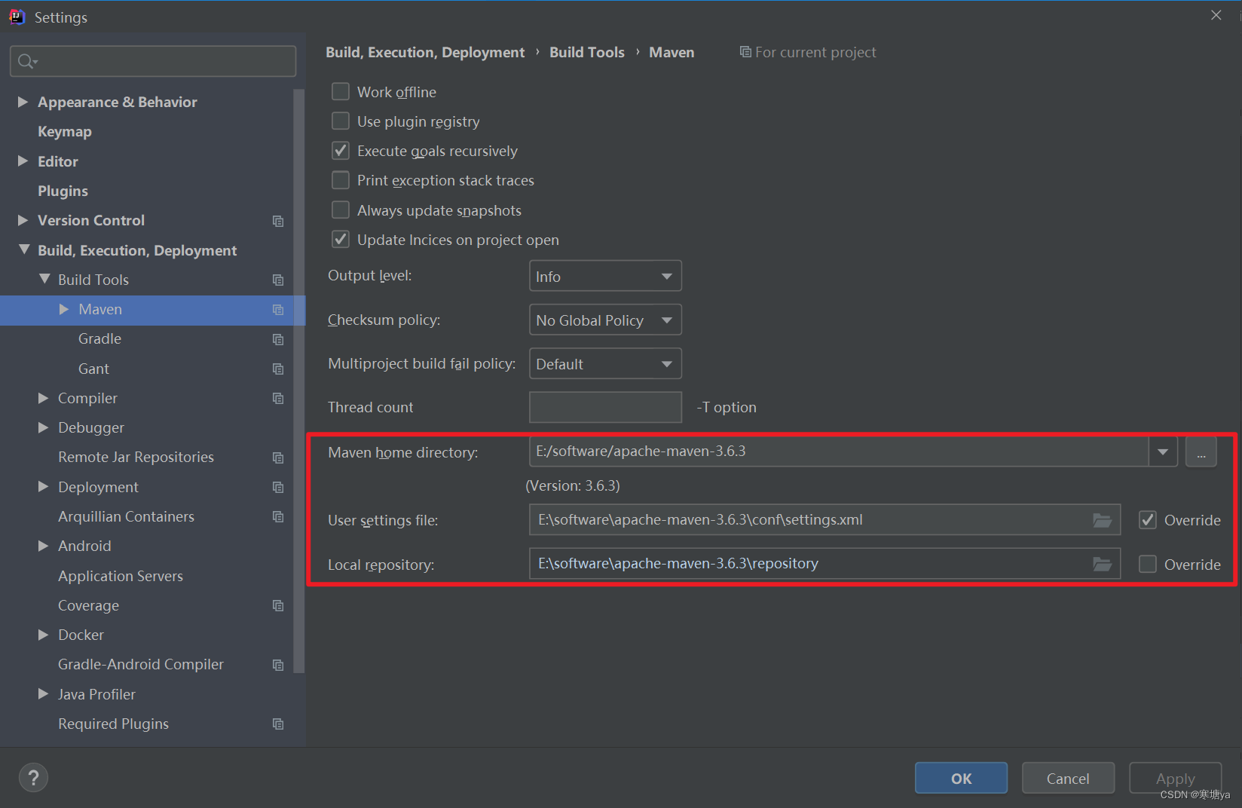The width and height of the screenshot is (1242, 808).
Task: Click the project-level icon beside Gant
Action: [278, 369]
